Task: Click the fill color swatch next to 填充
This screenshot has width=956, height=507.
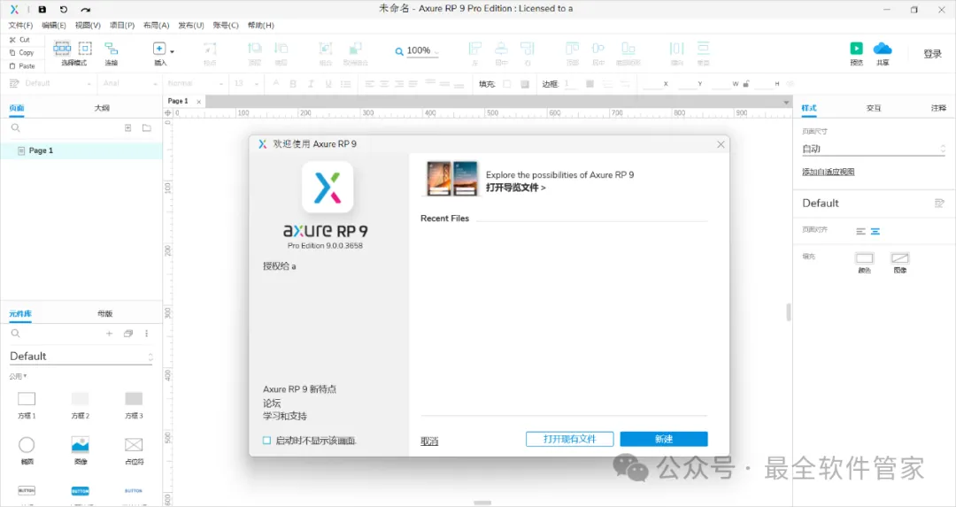Action: pyautogui.click(x=506, y=84)
